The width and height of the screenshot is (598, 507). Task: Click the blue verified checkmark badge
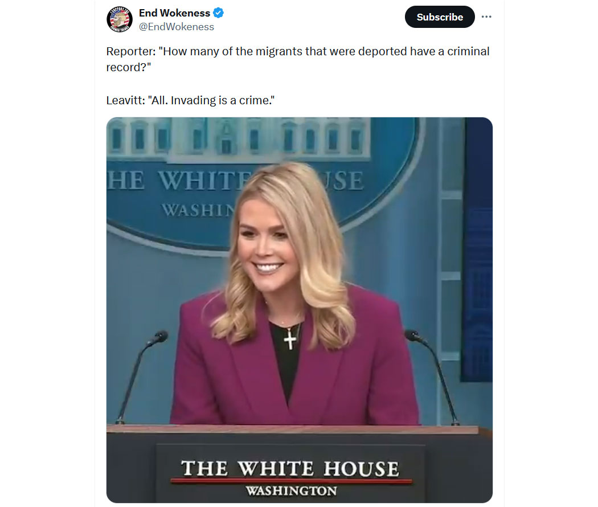pyautogui.click(x=218, y=13)
